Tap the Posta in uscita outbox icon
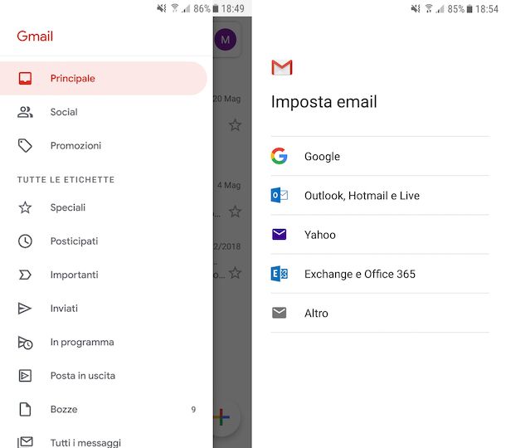506x448 pixels. pyautogui.click(x=25, y=376)
